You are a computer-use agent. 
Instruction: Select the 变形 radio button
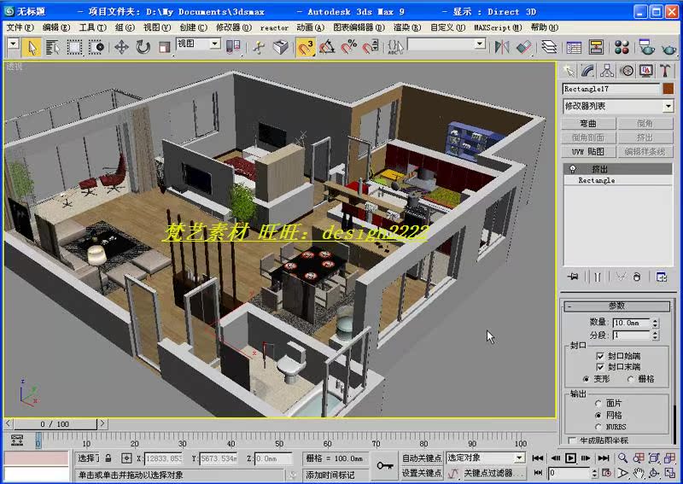point(587,379)
